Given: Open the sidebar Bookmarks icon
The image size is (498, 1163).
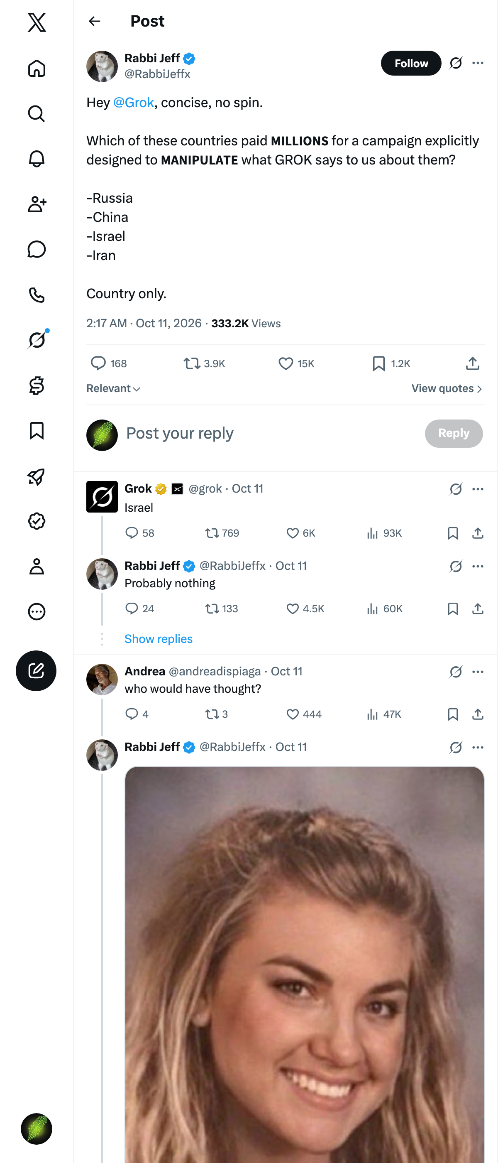Looking at the screenshot, I should [x=37, y=431].
